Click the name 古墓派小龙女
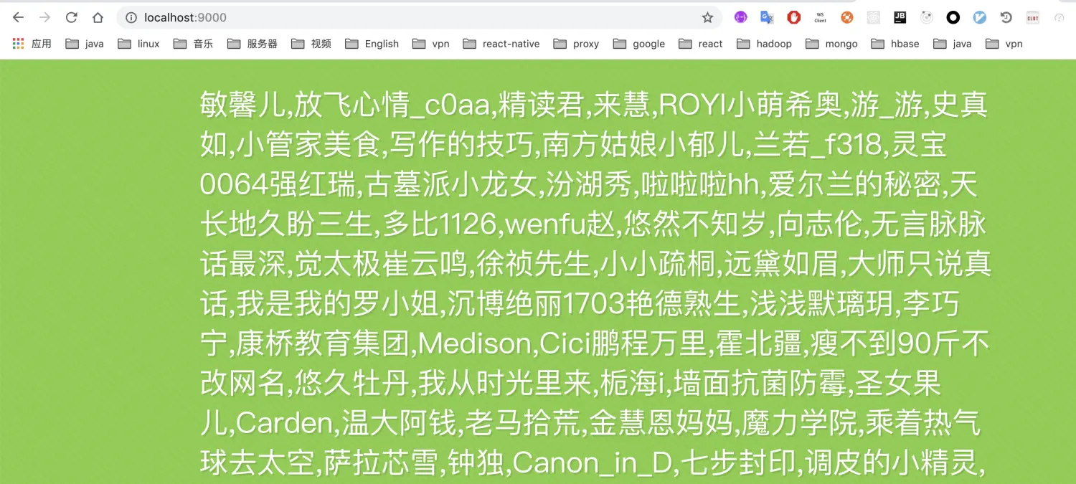This screenshot has width=1076, height=484. pos(452,185)
